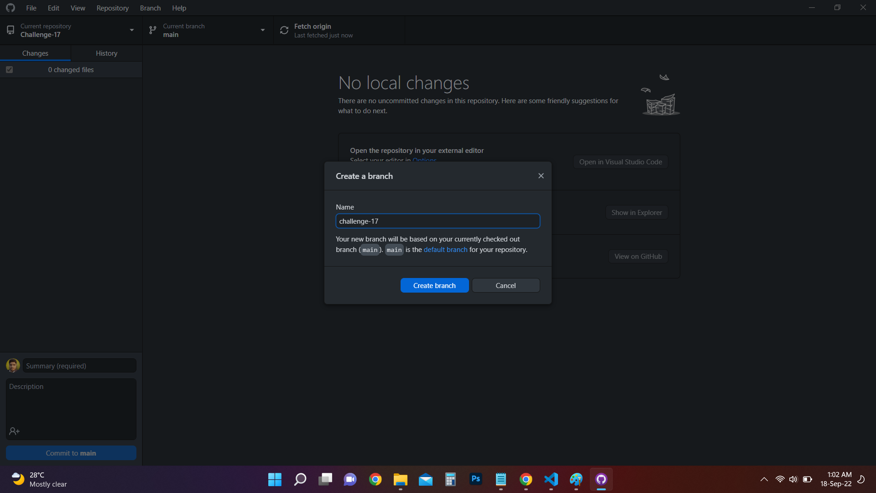Image resolution: width=876 pixels, height=493 pixels.
Task: Open the Repository menu
Action: pyautogui.click(x=112, y=8)
